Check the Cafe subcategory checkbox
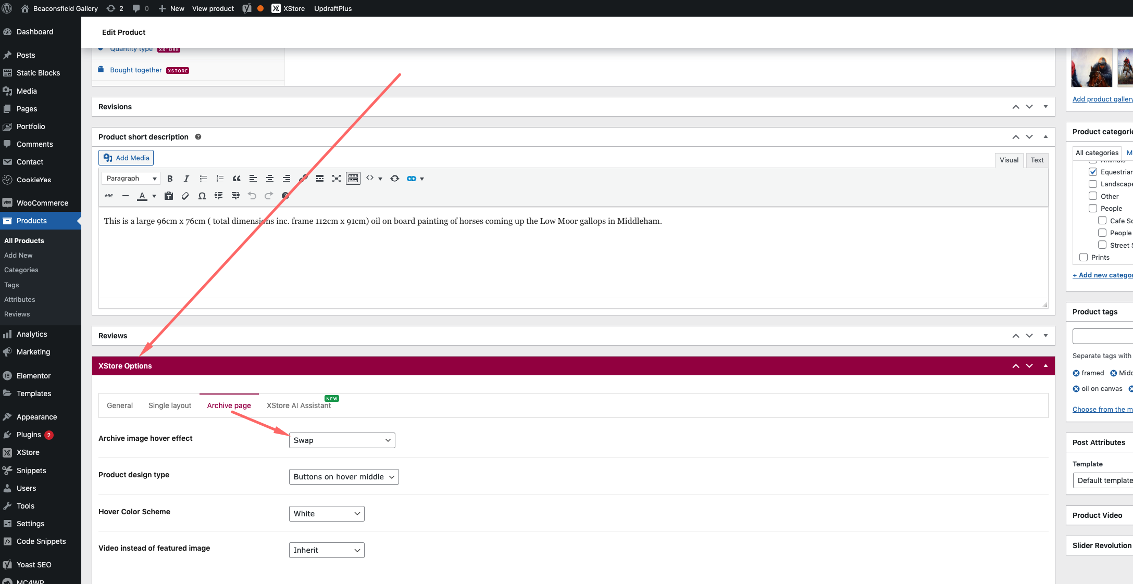Screen dimensions: 1133x584 pyautogui.click(x=1102, y=221)
